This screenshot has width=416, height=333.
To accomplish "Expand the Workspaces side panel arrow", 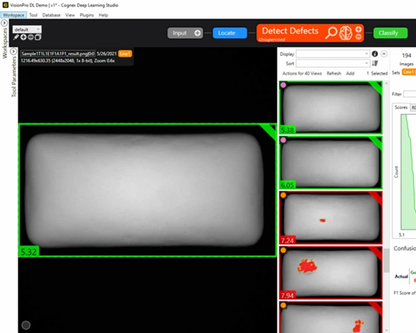I will coord(4,23).
